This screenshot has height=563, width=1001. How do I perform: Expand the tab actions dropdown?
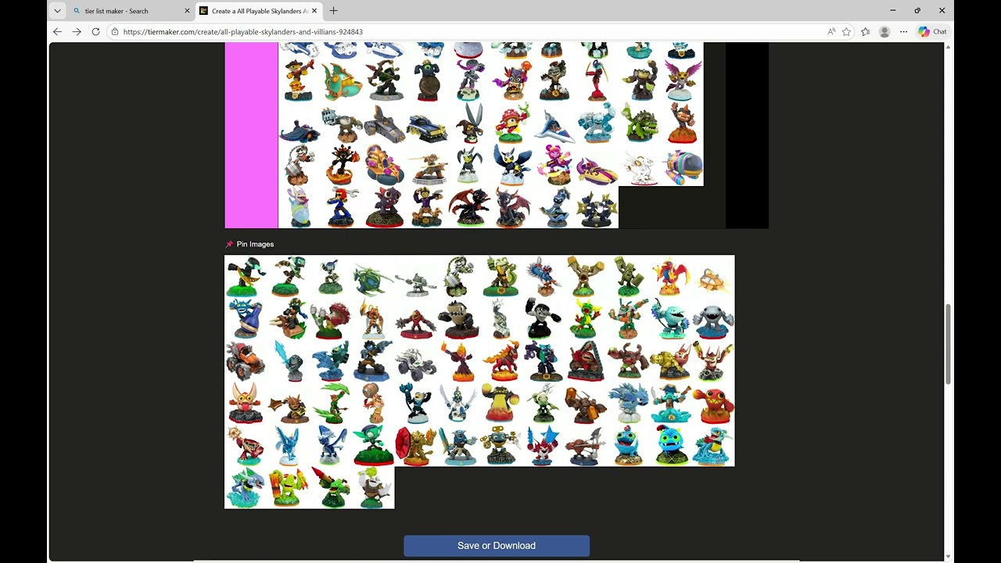57,11
